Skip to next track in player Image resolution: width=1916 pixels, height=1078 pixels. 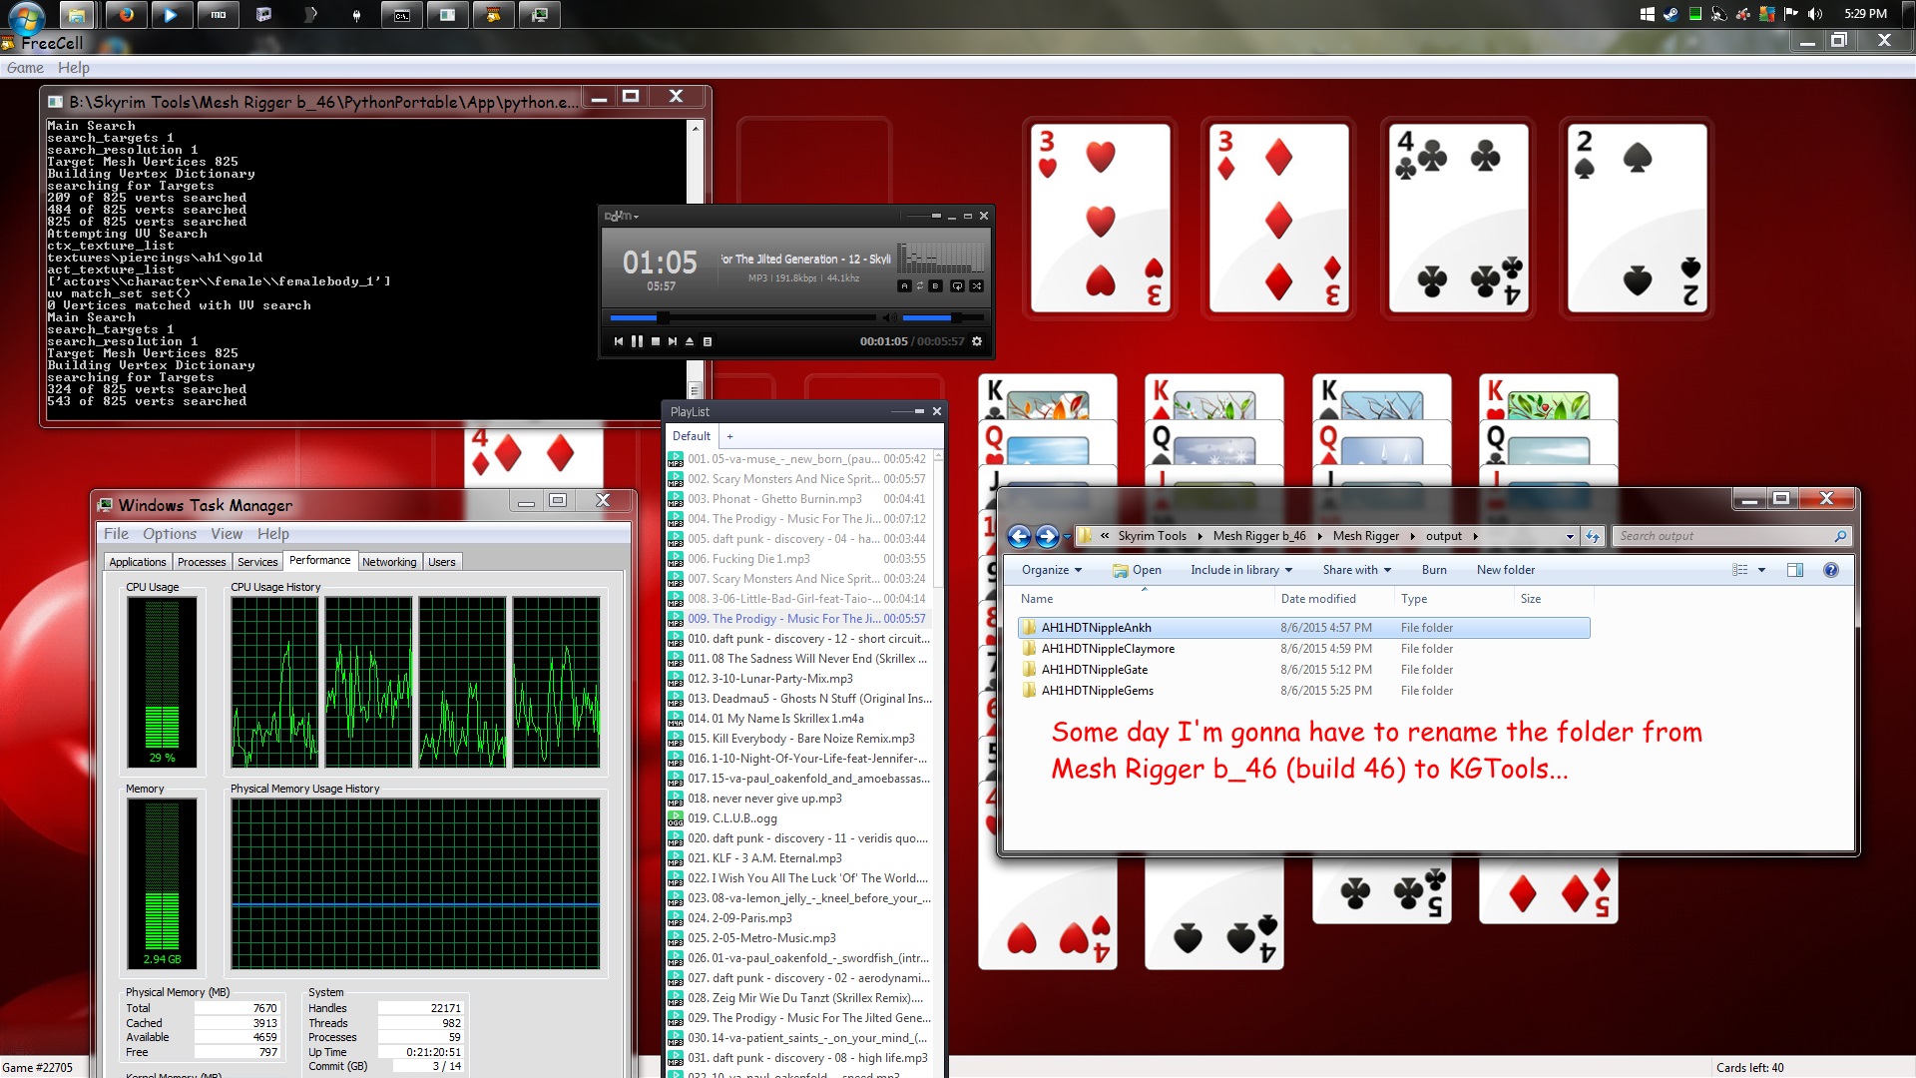tap(673, 341)
